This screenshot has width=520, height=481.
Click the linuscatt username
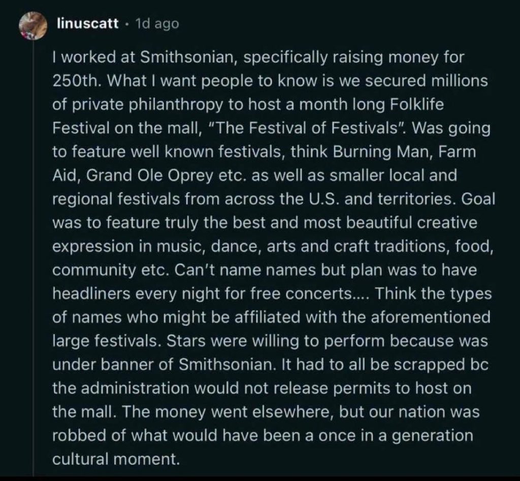coord(88,23)
